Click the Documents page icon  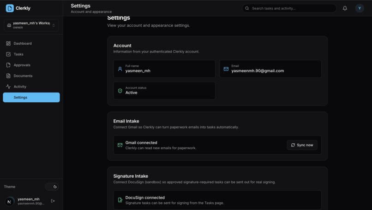pyautogui.click(x=8, y=76)
